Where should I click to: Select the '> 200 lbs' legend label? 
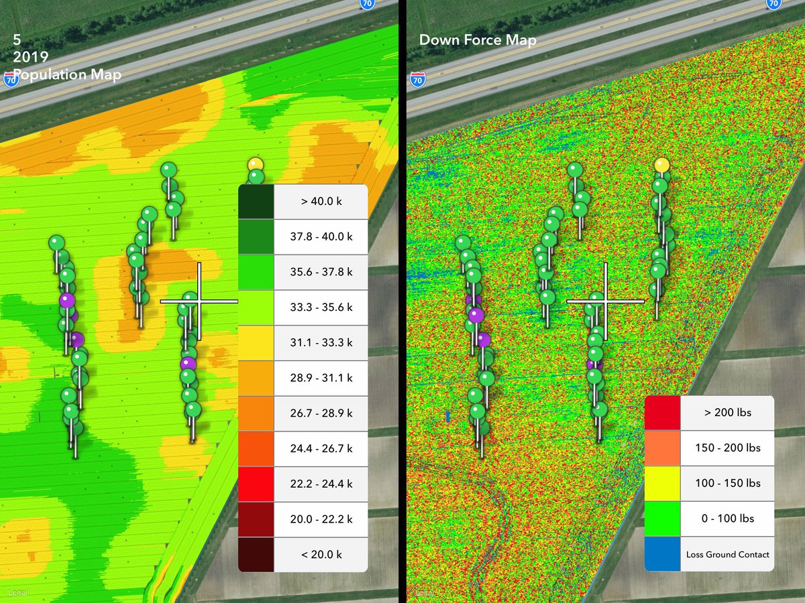tap(727, 413)
